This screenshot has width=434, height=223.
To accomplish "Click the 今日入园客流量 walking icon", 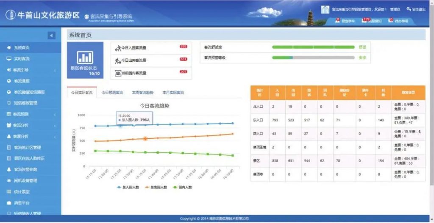I will pyautogui.click(x=118, y=48).
